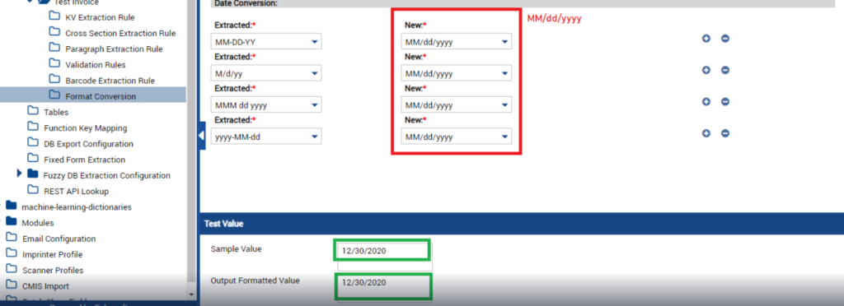
Task: Click Fuzzy DB Extraction Configuration folder icon
Action: pos(33,174)
